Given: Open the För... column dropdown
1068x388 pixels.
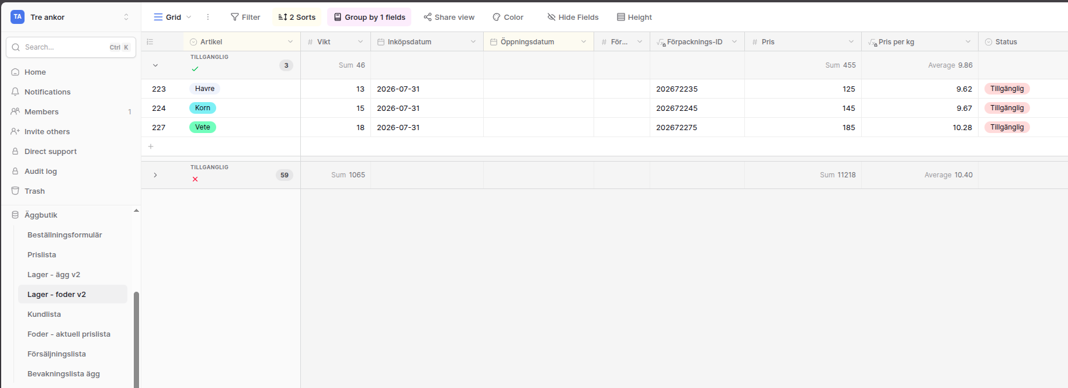Looking at the screenshot, I should coord(640,42).
